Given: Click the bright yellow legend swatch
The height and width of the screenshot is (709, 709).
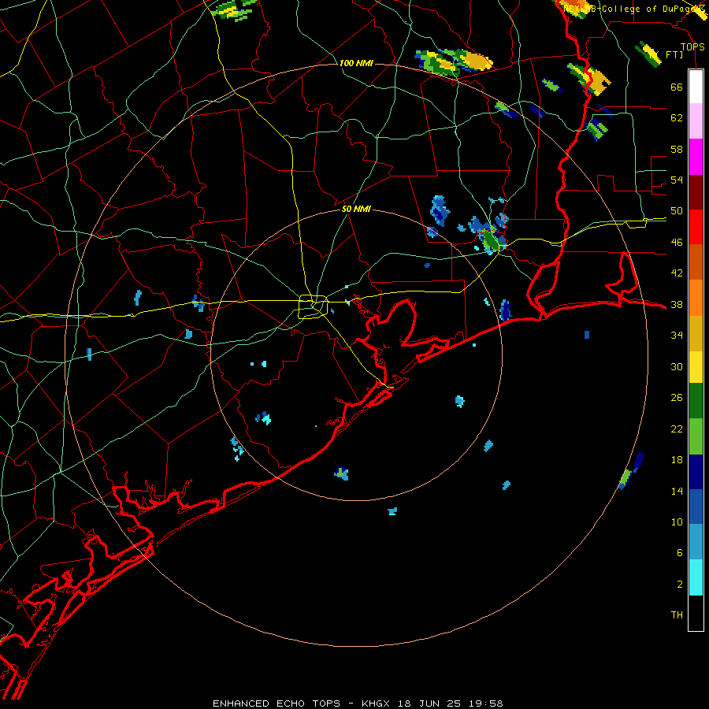Looking at the screenshot, I should click(696, 366).
